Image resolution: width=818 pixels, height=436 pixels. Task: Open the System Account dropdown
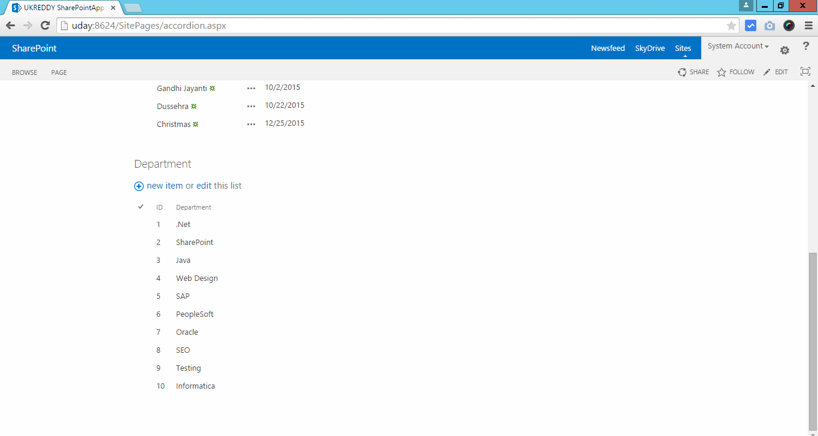point(737,46)
